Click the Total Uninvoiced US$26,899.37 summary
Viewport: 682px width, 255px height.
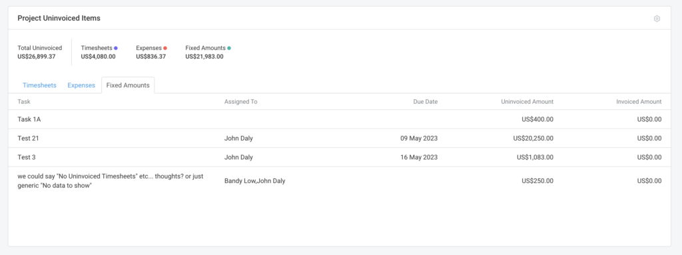click(39, 52)
